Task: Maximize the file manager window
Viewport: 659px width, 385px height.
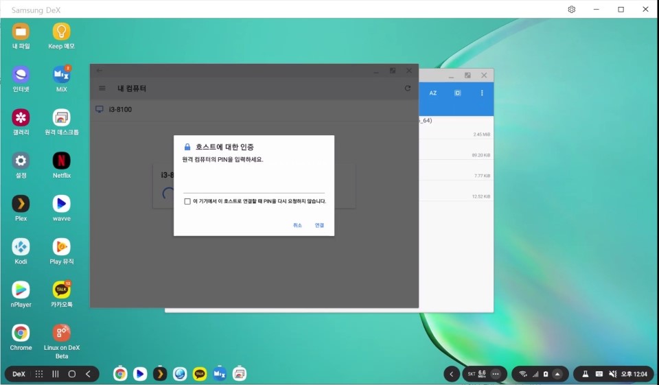Action: click(467, 75)
